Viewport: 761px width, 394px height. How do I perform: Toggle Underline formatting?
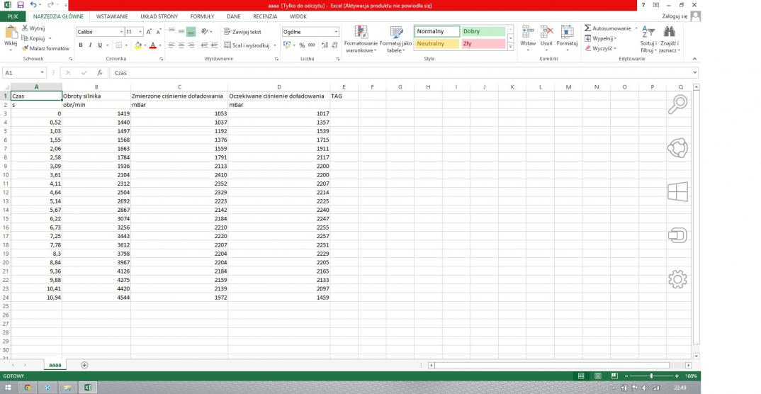(x=100, y=45)
